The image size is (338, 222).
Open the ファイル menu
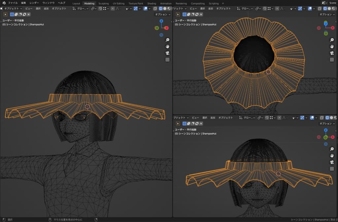tap(13, 3)
